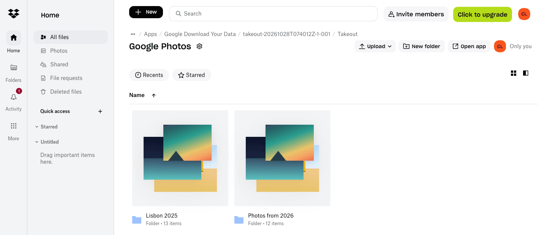Click New folder button
This screenshot has width=547, height=235.
(x=422, y=46)
